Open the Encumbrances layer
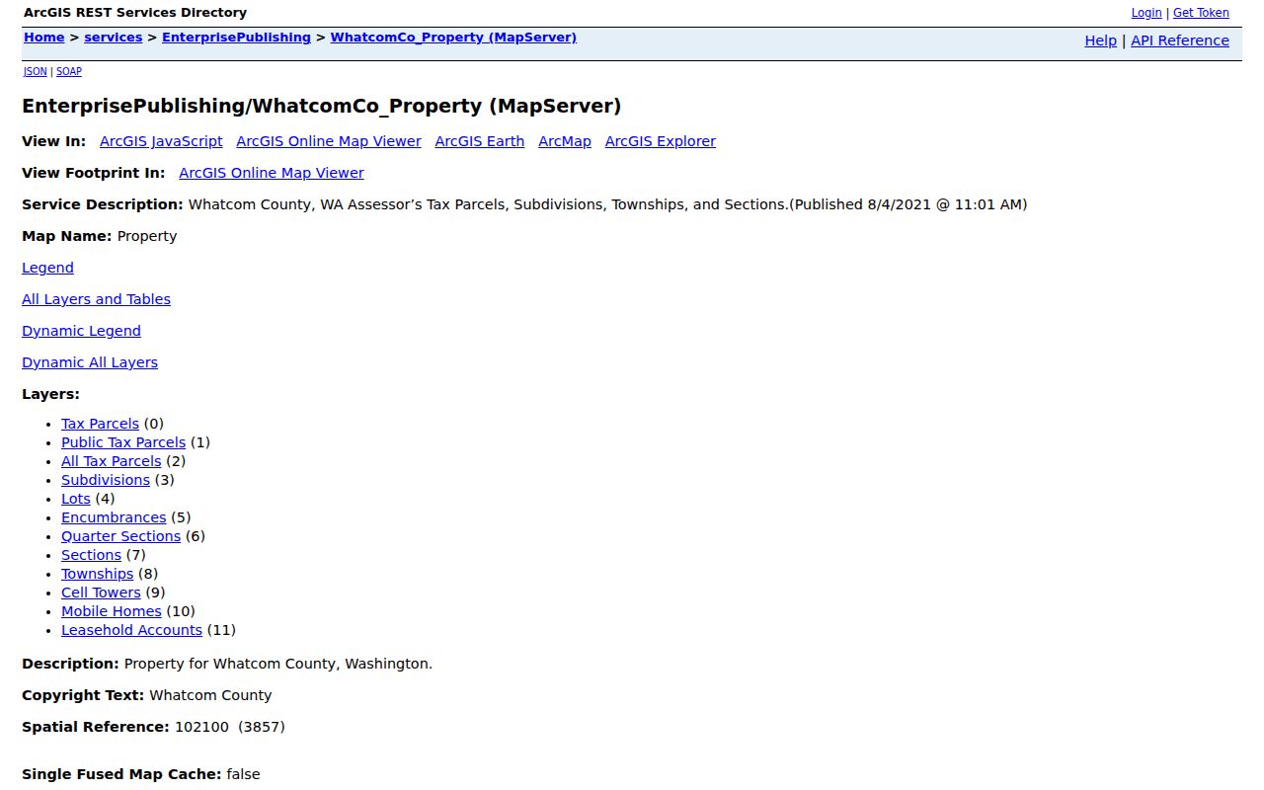Screen dimensions: 1264x790 tap(114, 517)
